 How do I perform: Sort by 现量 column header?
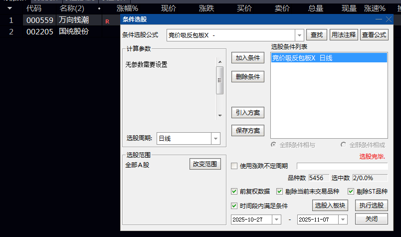click(349, 8)
